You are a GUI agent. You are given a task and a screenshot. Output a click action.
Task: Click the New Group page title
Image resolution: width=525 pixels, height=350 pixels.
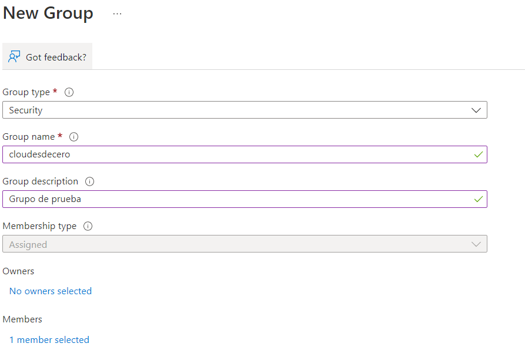(48, 13)
